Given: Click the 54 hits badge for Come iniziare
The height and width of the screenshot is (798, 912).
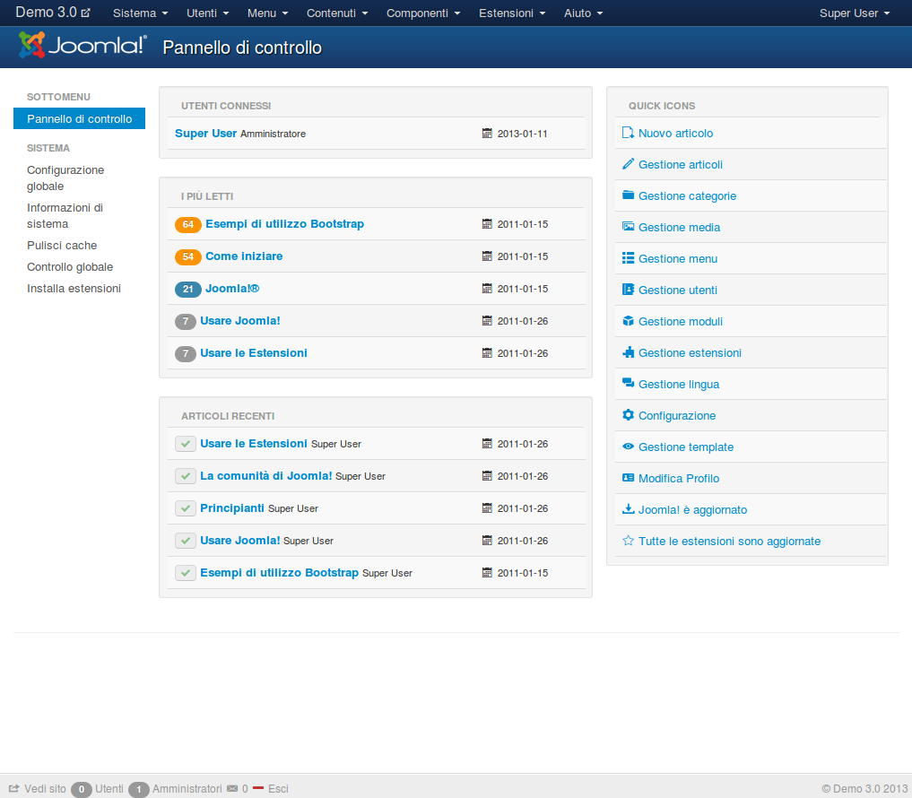Looking at the screenshot, I should 187,256.
